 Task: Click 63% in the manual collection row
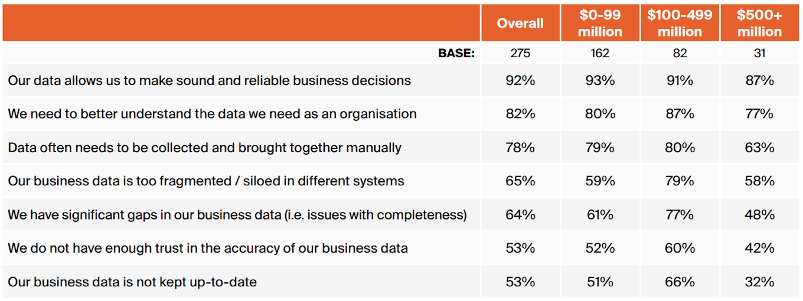coord(760,148)
